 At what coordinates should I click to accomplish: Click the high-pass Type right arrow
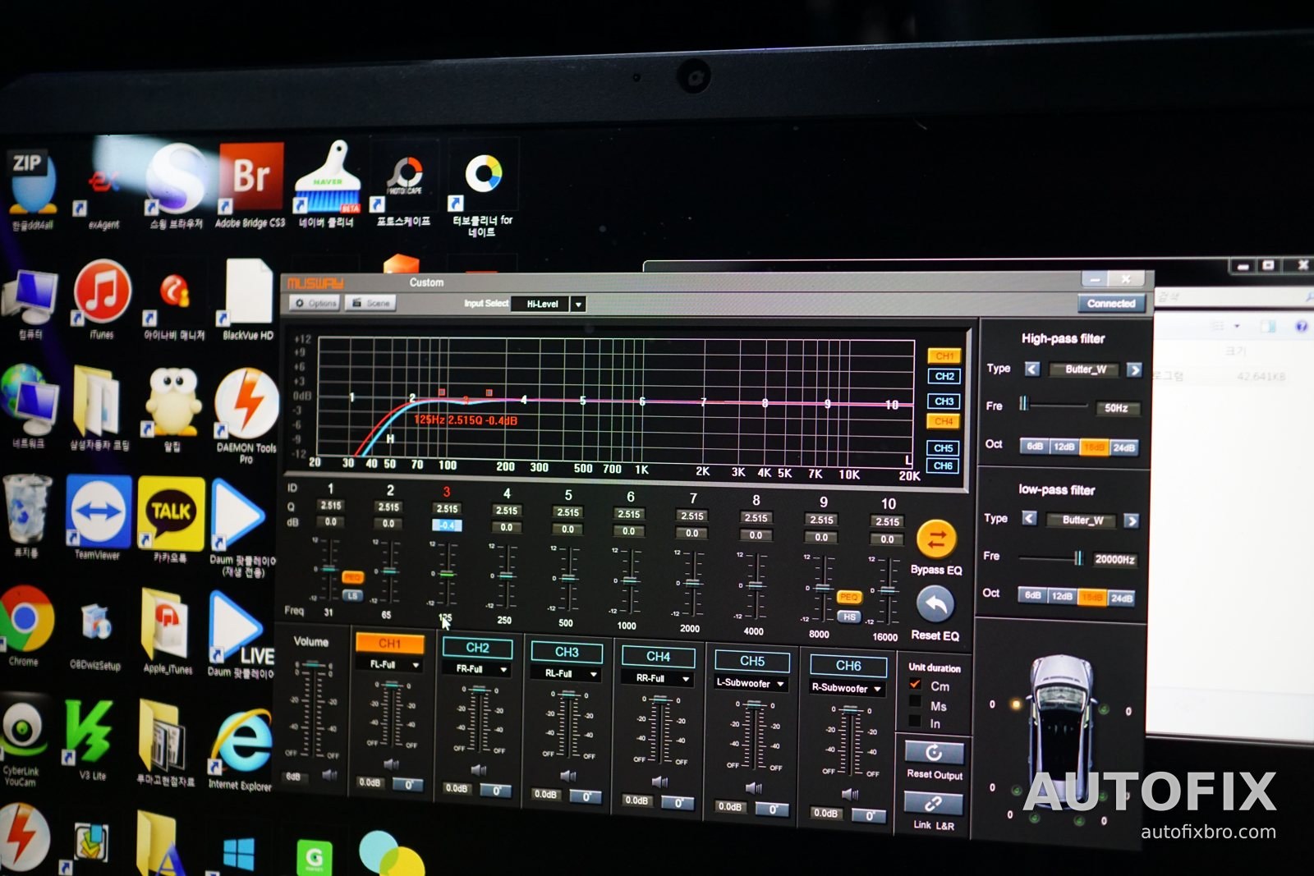[x=1134, y=370]
